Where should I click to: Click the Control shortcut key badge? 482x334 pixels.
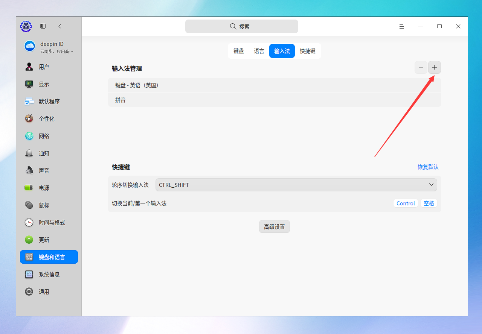click(406, 203)
